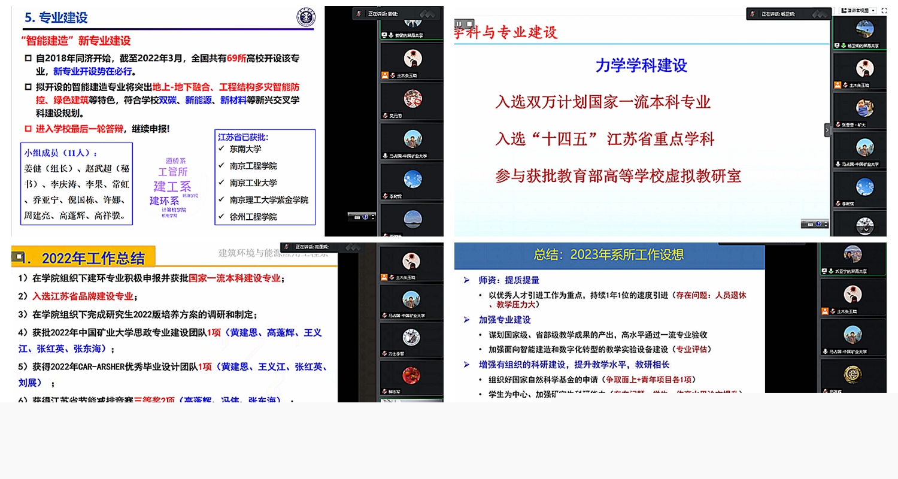Click muted mic icon of 力土李哲
This screenshot has height=479, width=898.
tap(385, 354)
